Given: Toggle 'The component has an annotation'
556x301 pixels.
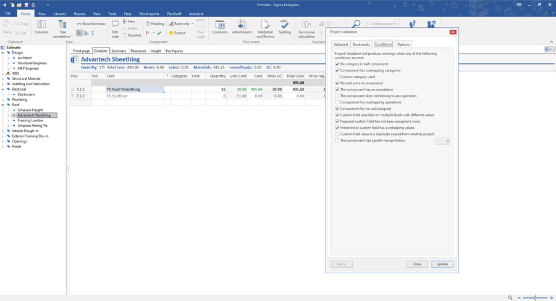Looking at the screenshot, I should tap(337, 89).
